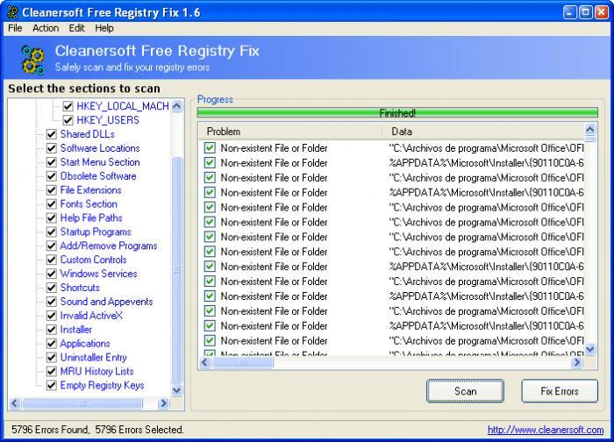Image resolution: width=614 pixels, height=442 pixels.
Task: Disable the Fonts Section checkbox
Action: (x=51, y=204)
